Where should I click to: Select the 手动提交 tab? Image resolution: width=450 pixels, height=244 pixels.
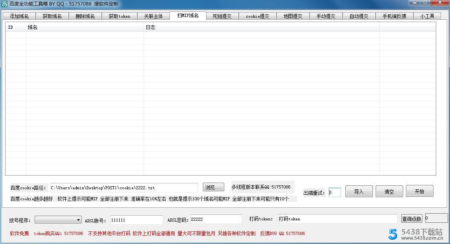(326, 16)
